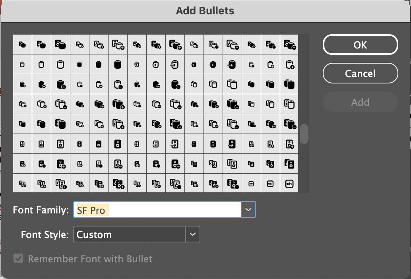411x279 pixels.
Task: Click the disabled Add button
Action: coord(360,102)
